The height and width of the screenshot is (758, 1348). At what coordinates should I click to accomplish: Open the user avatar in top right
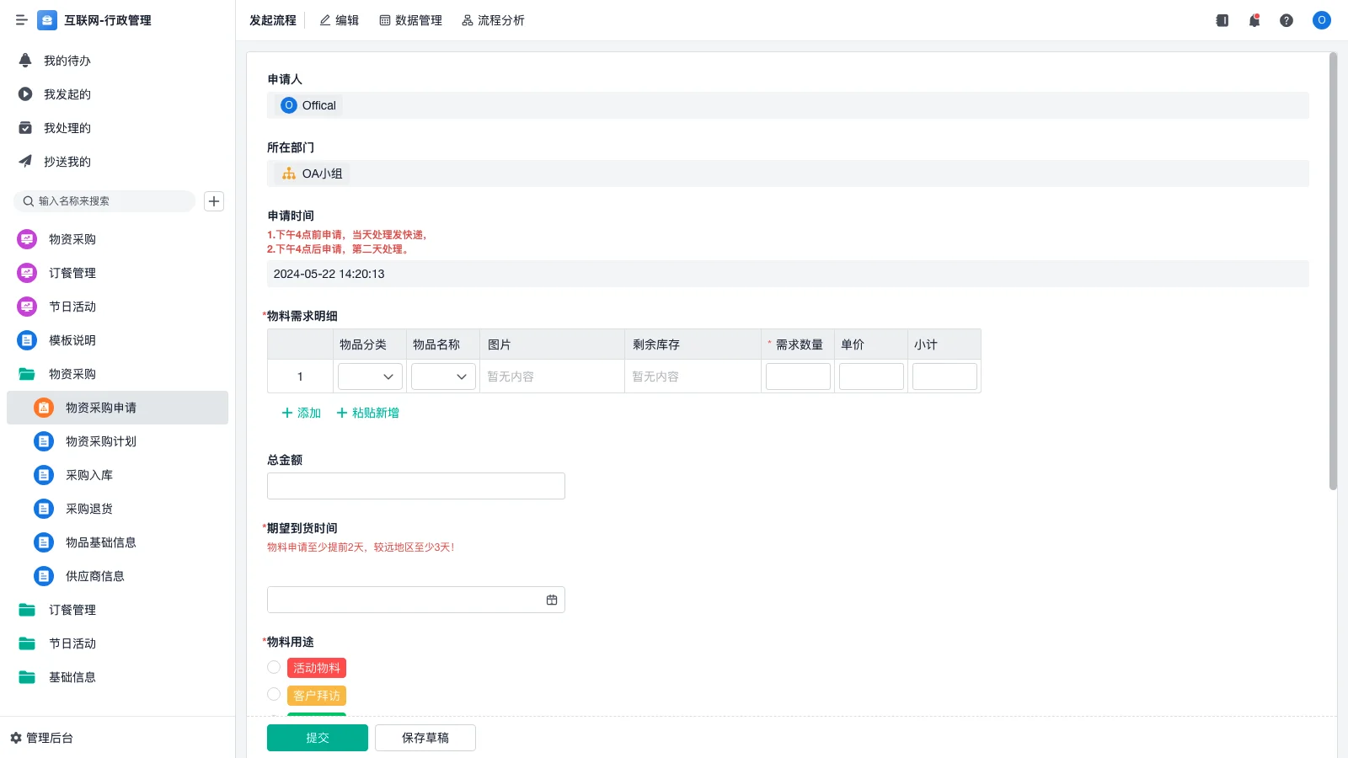click(x=1321, y=20)
